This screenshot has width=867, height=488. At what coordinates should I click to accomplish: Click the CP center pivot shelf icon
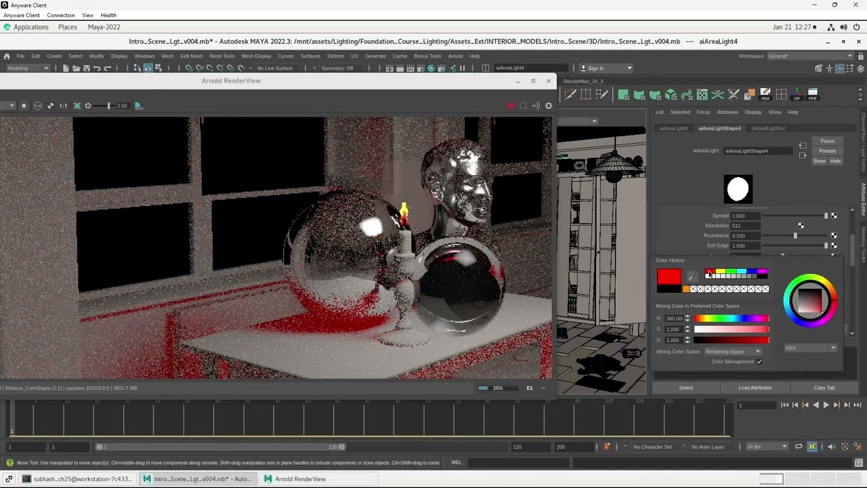[x=797, y=94]
